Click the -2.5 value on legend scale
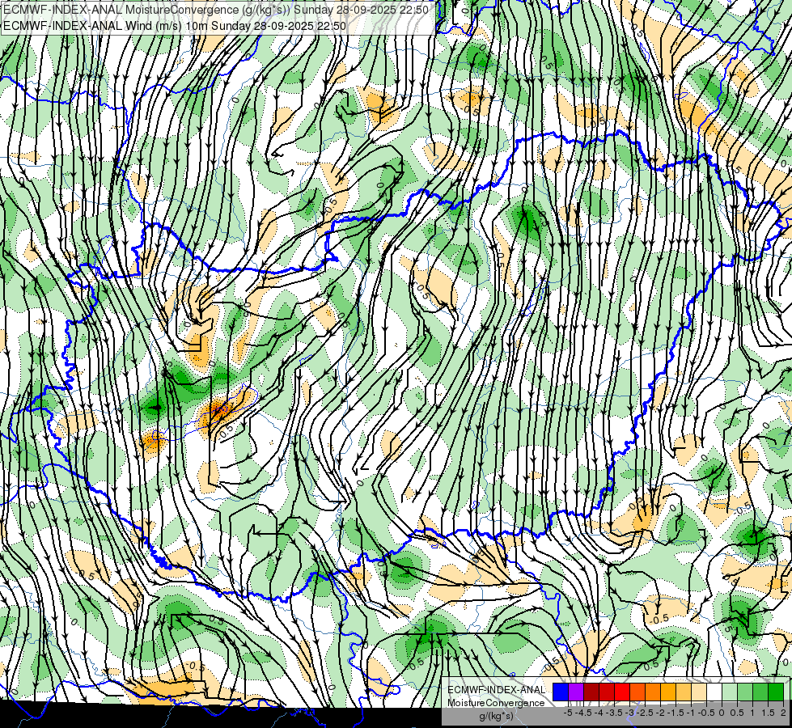This screenshot has height=728, width=792. [x=646, y=713]
